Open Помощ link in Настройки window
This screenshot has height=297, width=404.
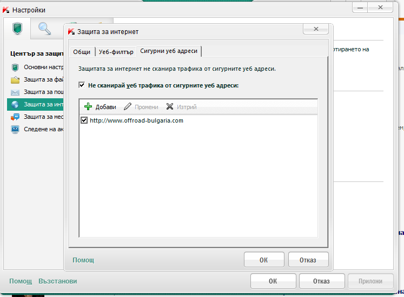click(21, 281)
